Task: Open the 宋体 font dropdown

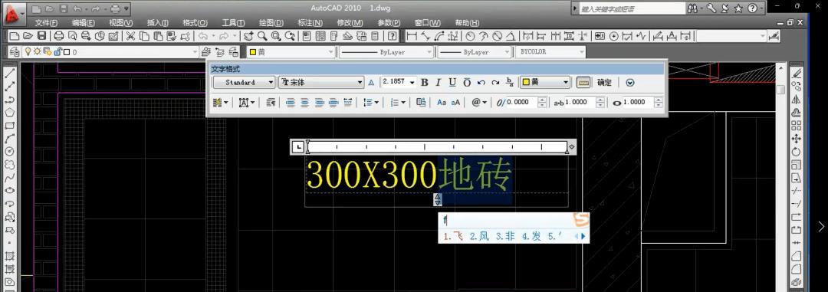Action: coord(321,82)
